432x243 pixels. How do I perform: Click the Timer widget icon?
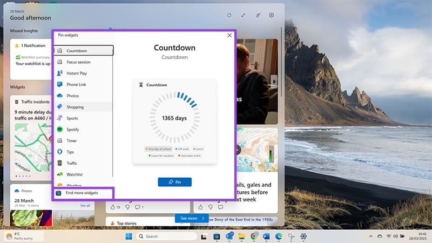pos(60,141)
